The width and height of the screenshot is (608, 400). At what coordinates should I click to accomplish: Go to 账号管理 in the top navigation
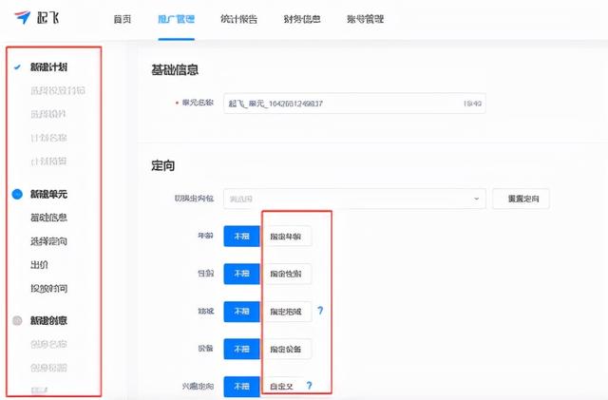click(365, 19)
